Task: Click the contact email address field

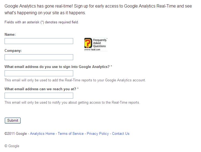Action: [39, 96]
